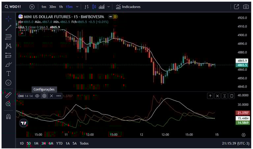Toggle the magnet mode icon
253x149 pixels.
tap(8, 116)
